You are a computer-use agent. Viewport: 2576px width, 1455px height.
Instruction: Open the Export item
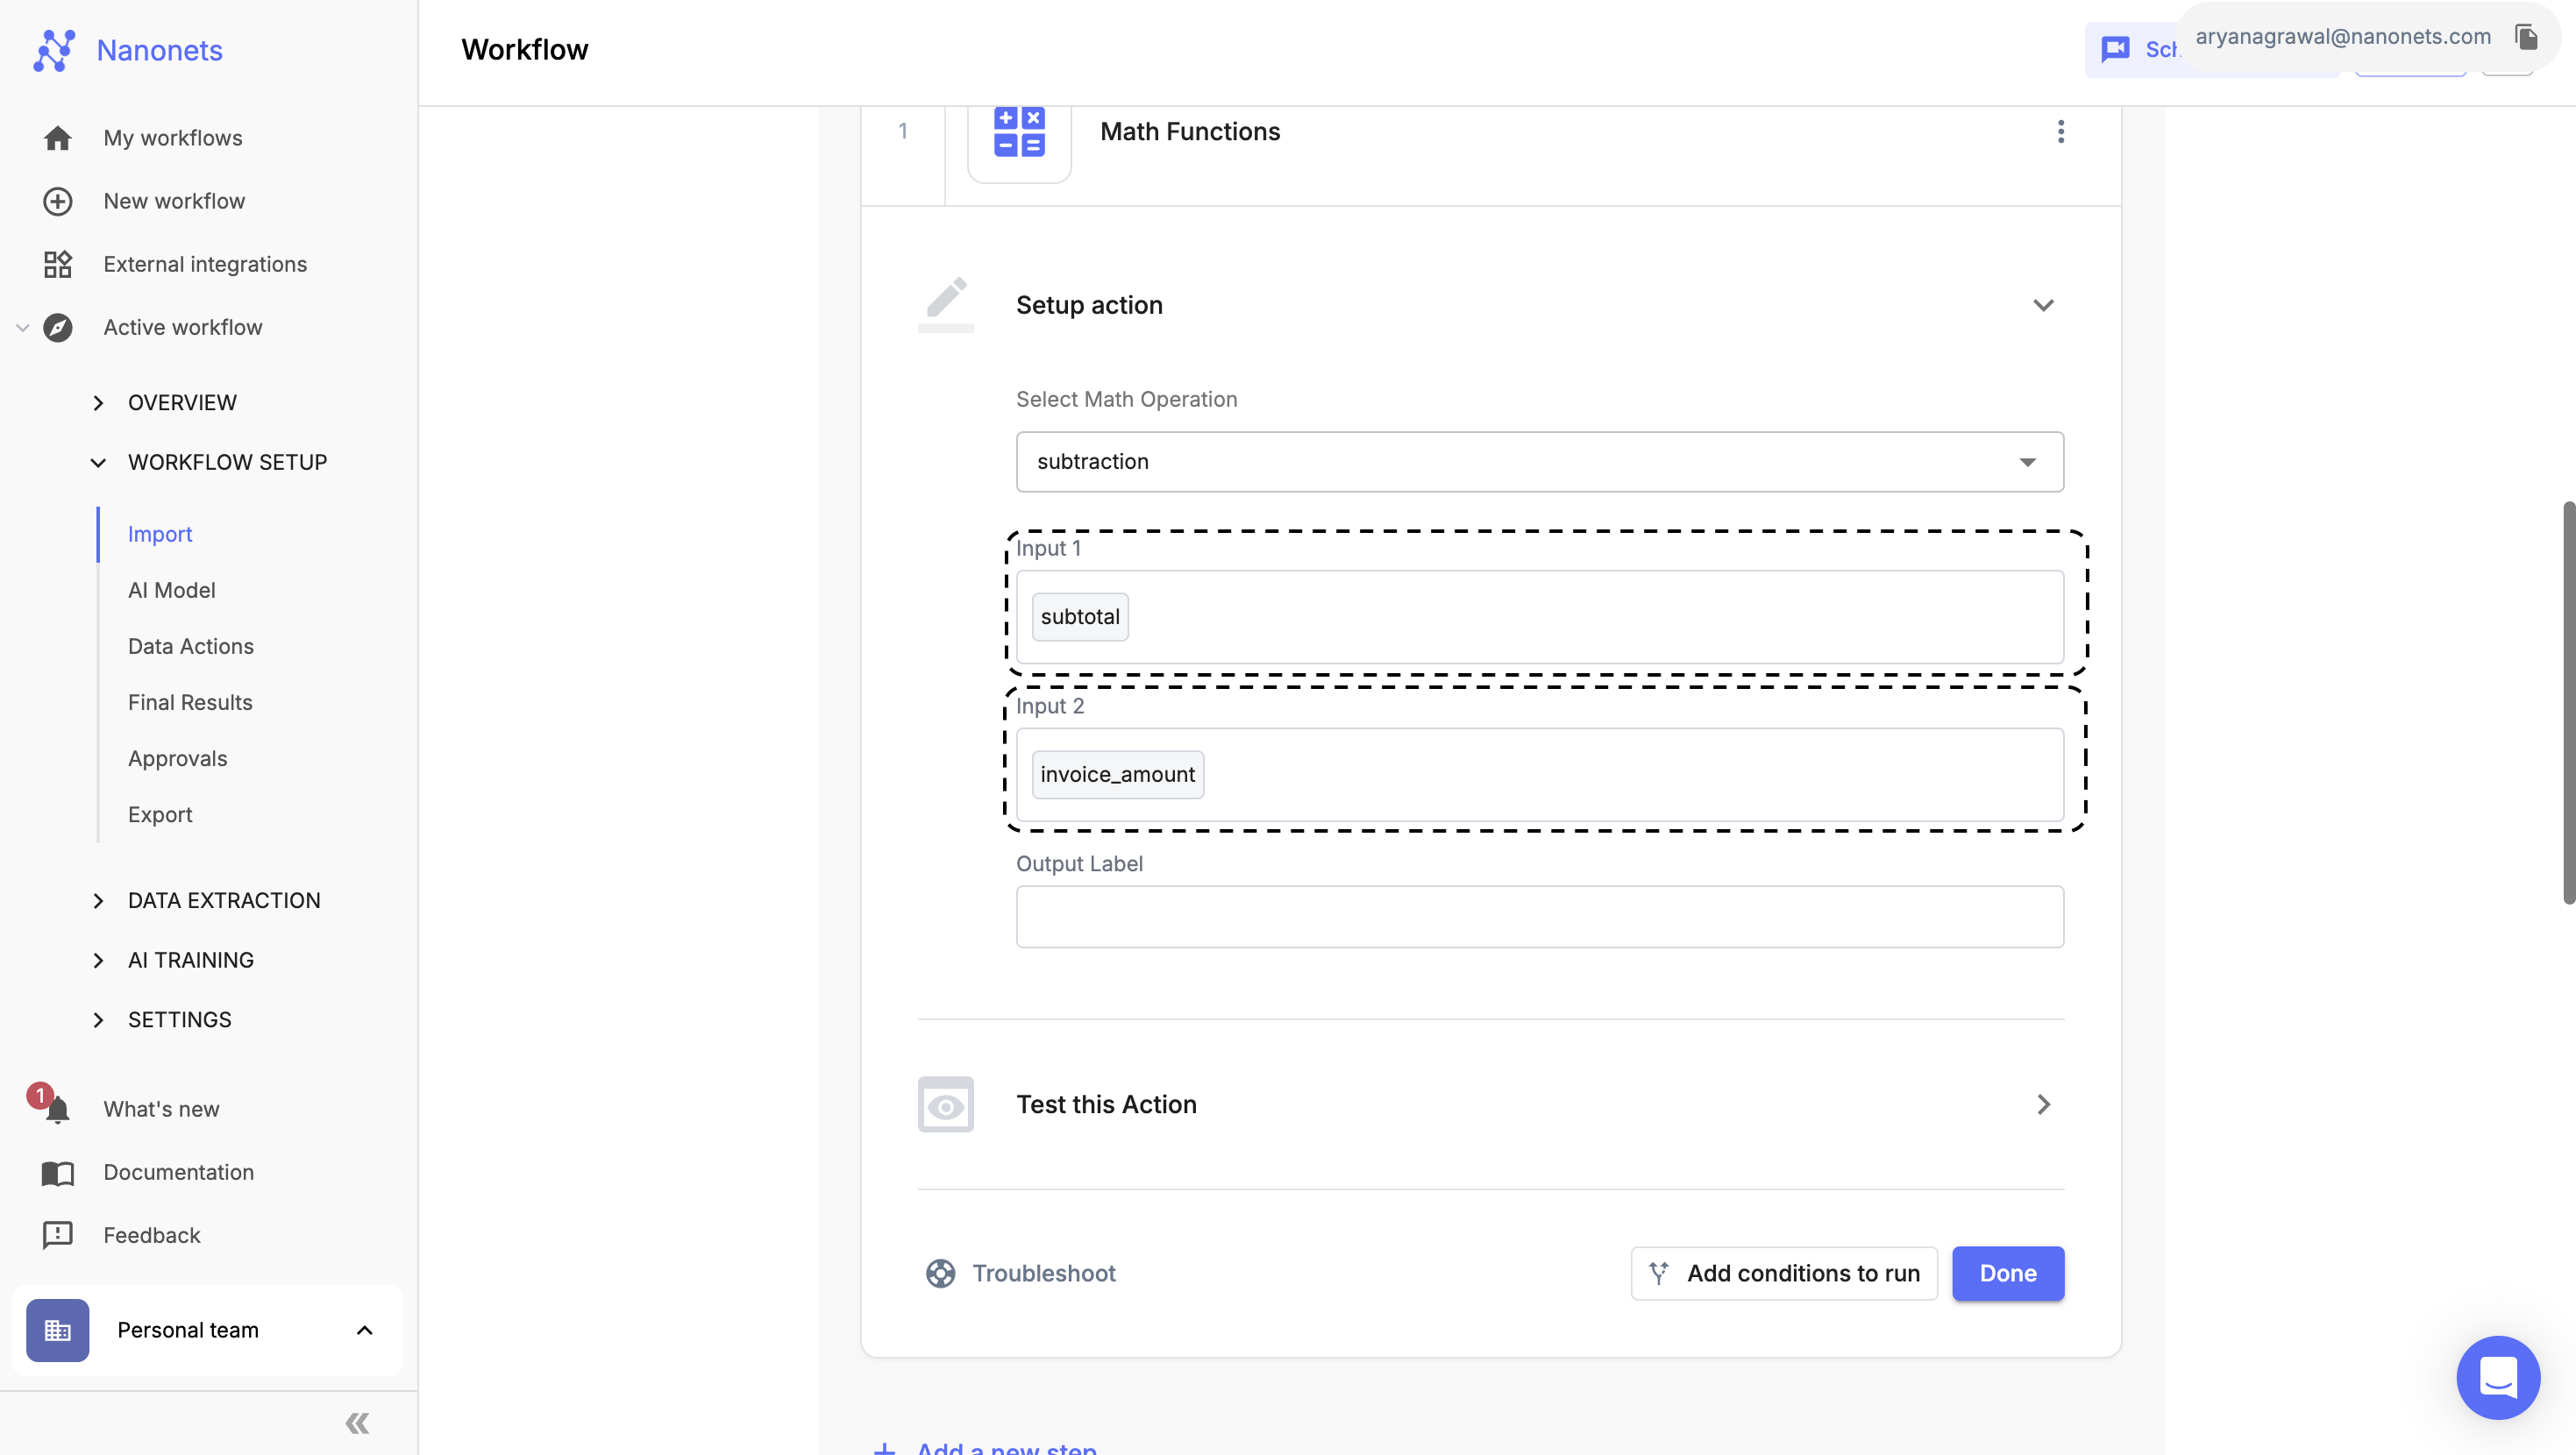point(160,814)
